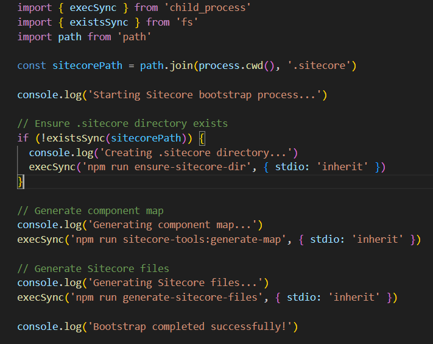Click the const keyword

click(32, 65)
